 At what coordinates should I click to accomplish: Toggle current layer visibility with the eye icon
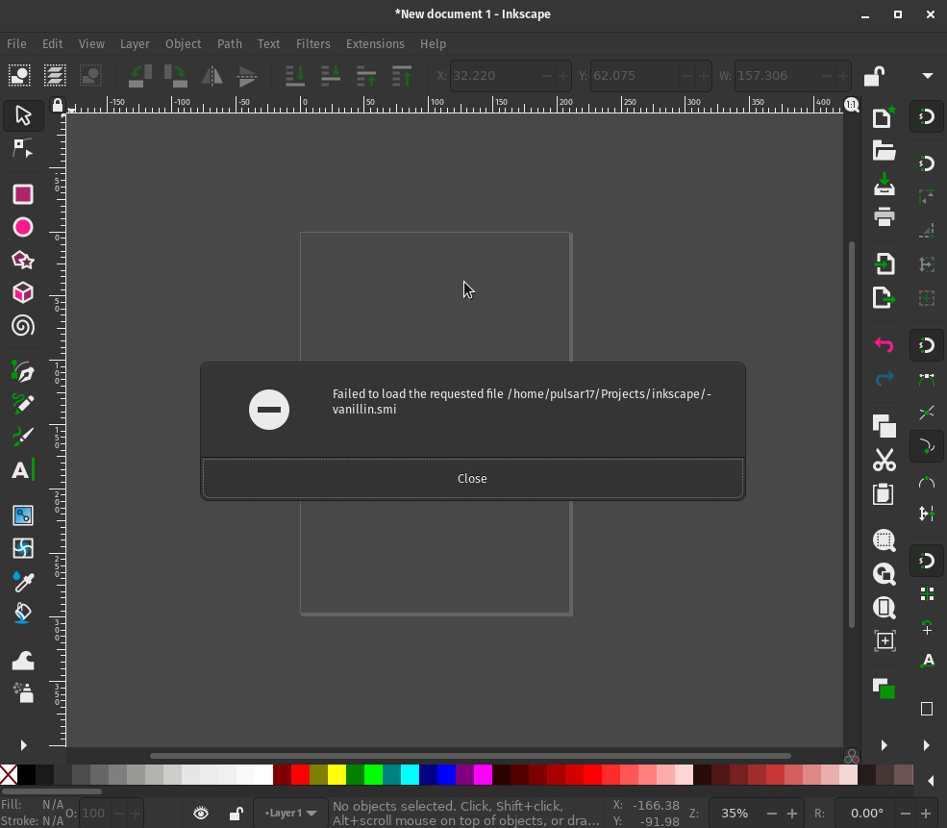click(201, 813)
